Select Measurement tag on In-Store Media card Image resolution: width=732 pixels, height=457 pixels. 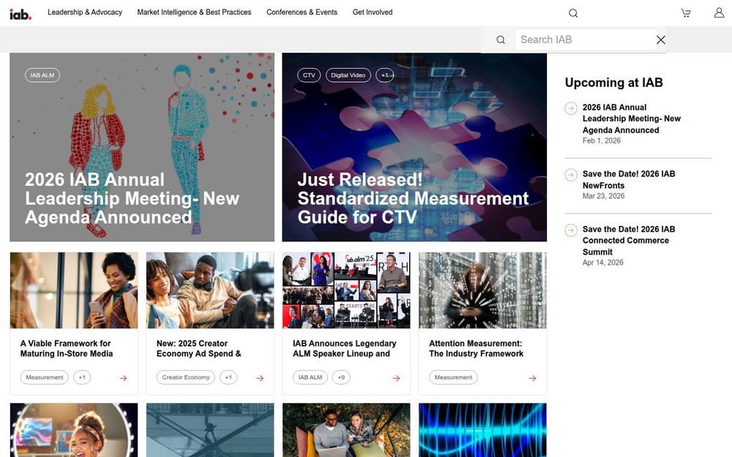click(x=45, y=377)
